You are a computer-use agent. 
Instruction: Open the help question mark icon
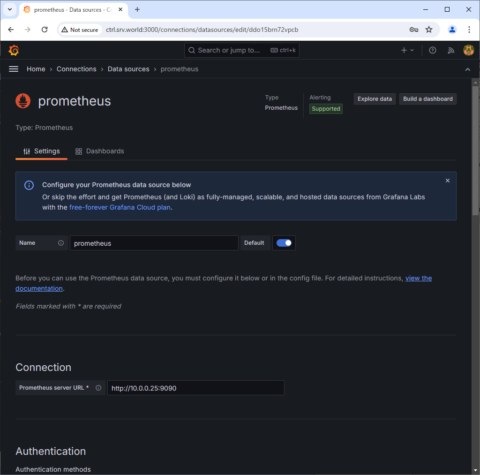(433, 50)
